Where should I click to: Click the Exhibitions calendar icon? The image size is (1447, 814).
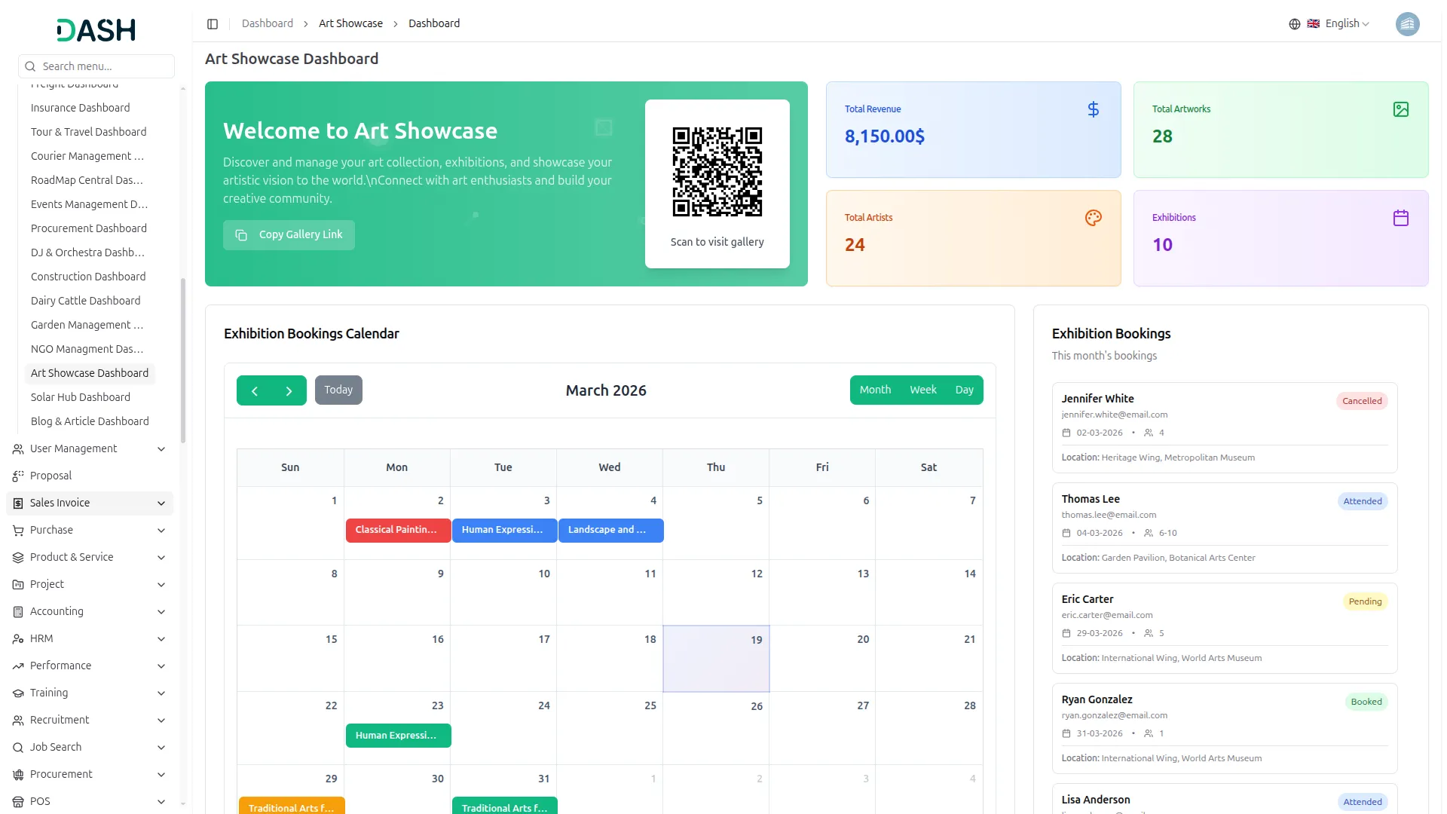coord(1400,219)
